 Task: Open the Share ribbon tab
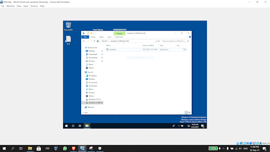102,37
